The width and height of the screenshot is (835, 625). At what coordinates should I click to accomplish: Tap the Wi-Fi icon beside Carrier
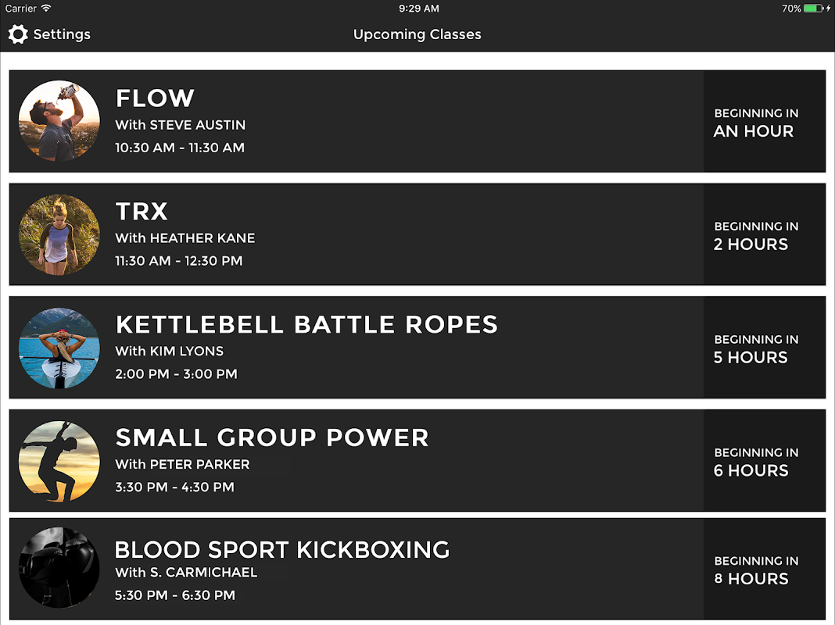click(x=46, y=9)
